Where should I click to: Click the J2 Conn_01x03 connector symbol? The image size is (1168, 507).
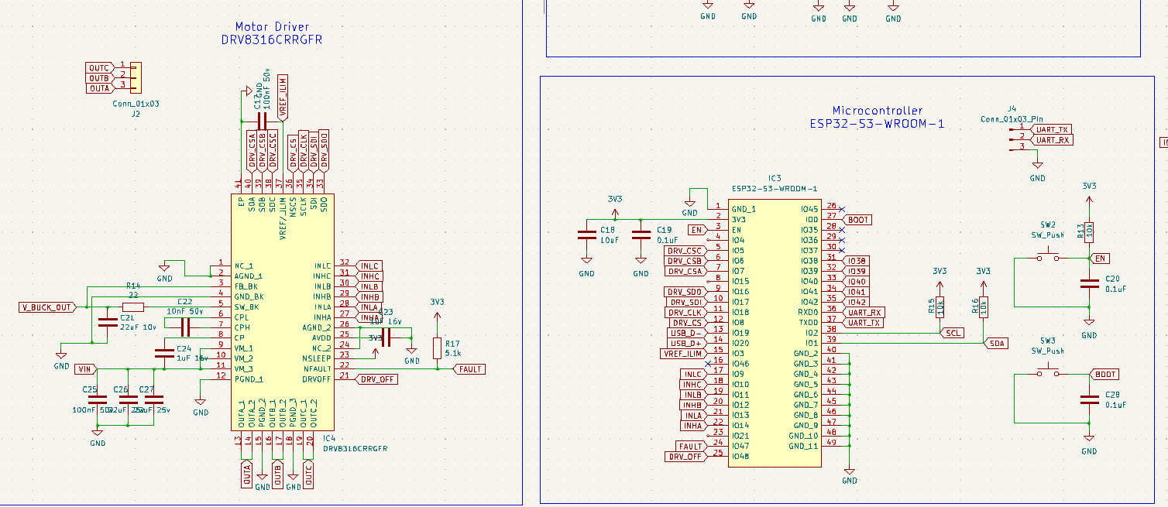click(135, 78)
